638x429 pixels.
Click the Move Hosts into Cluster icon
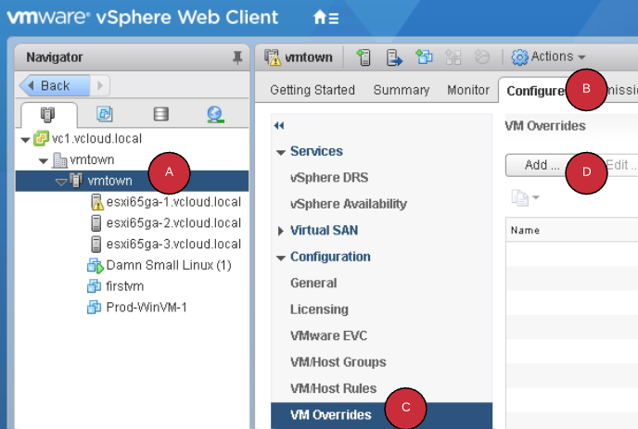click(394, 57)
